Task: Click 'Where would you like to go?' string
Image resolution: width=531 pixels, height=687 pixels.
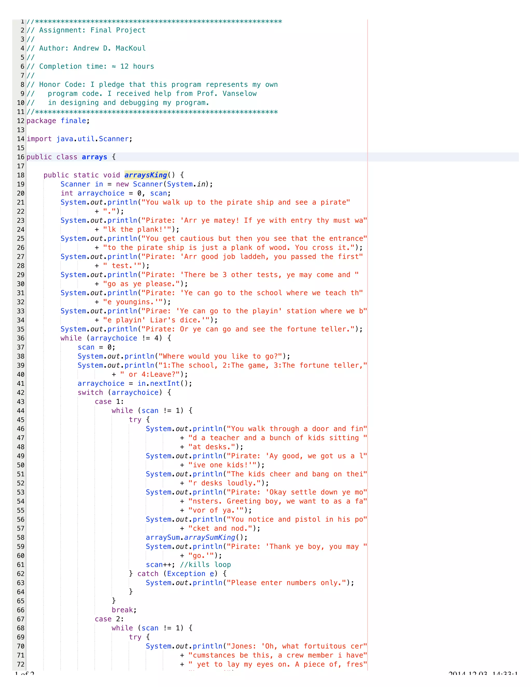Action: [x=220, y=356]
